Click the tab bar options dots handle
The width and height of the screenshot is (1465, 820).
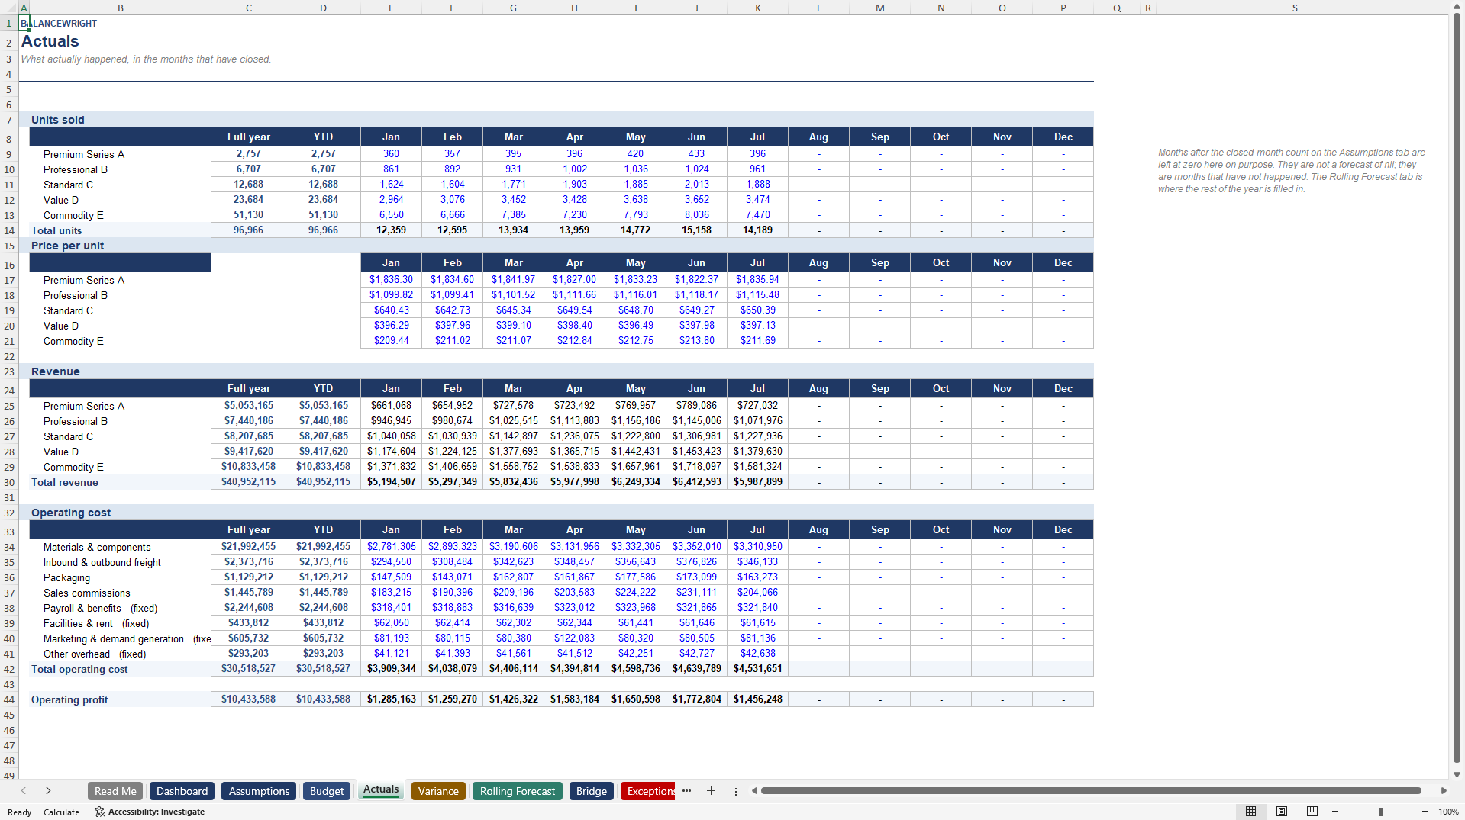click(x=736, y=792)
